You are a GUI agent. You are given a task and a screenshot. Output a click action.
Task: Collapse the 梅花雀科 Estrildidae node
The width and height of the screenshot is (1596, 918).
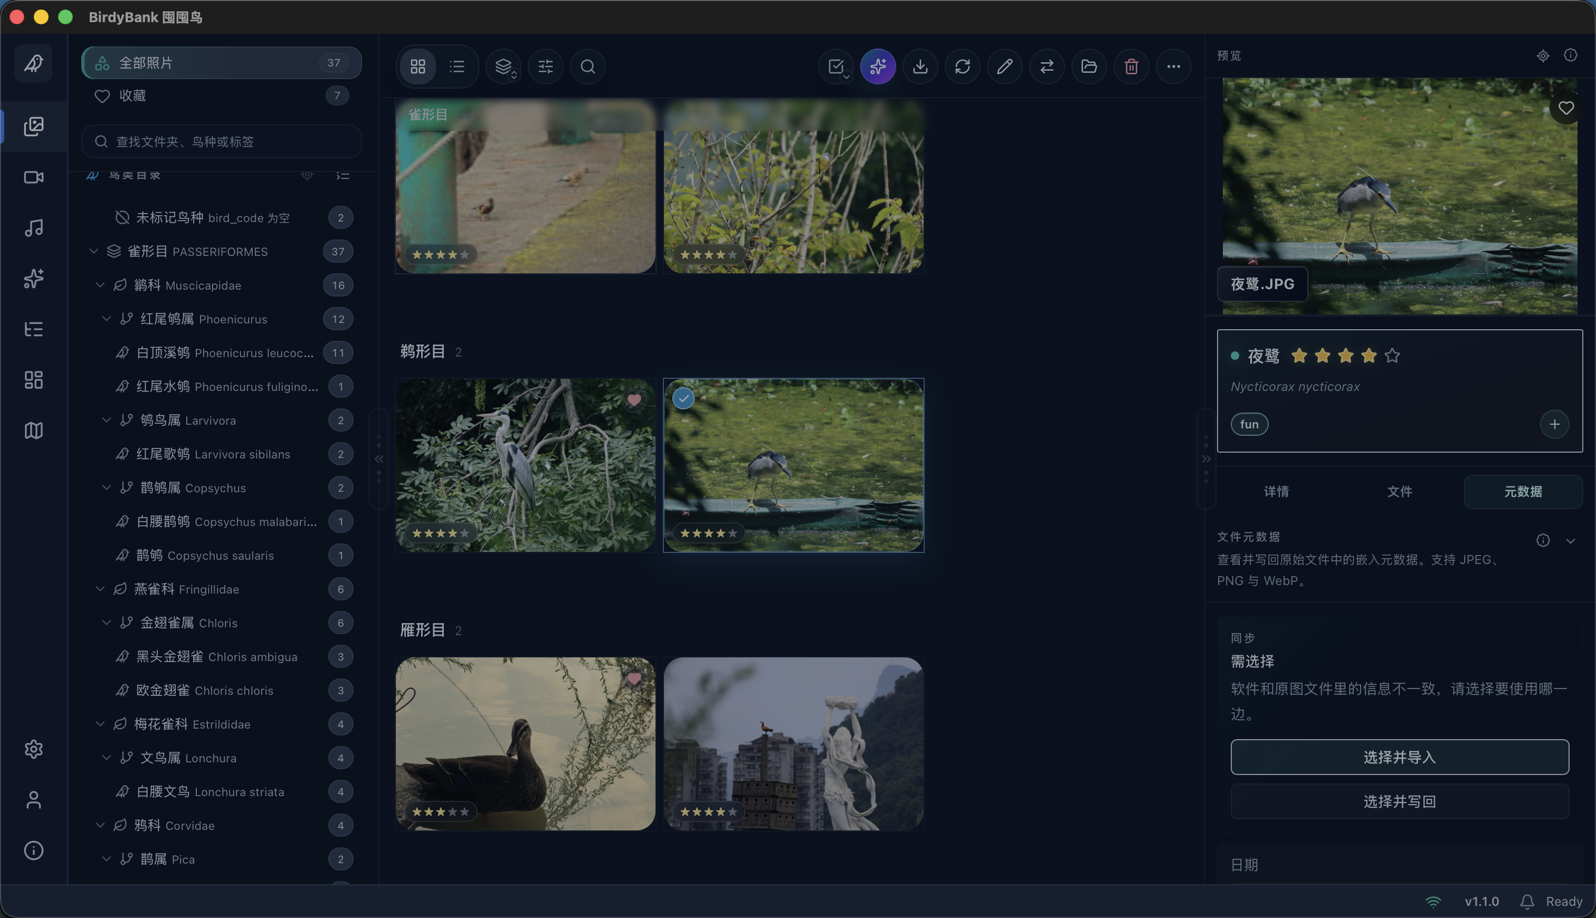click(100, 724)
